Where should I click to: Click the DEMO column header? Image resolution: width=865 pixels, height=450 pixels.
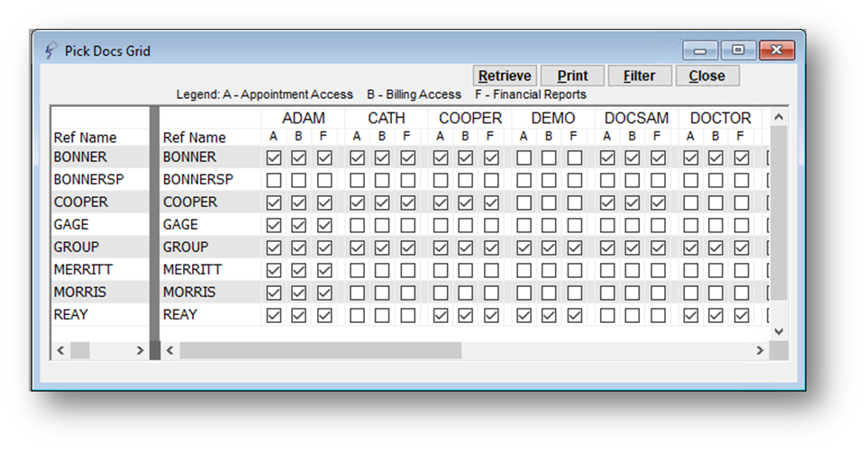pyautogui.click(x=552, y=118)
